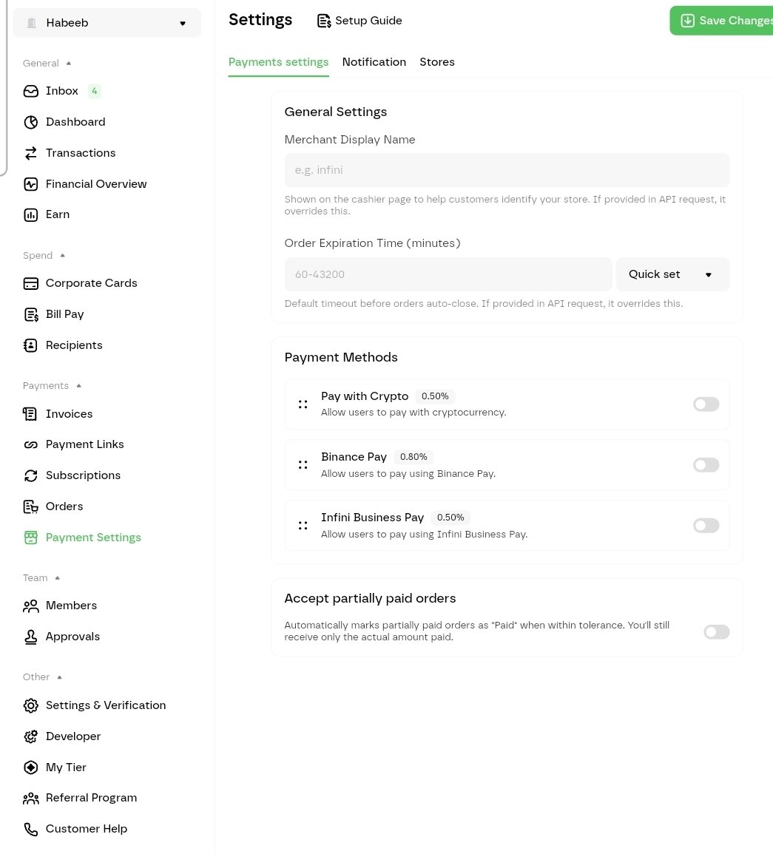Enable the Binance Pay toggle
The image size is (773, 854).
tap(706, 464)
